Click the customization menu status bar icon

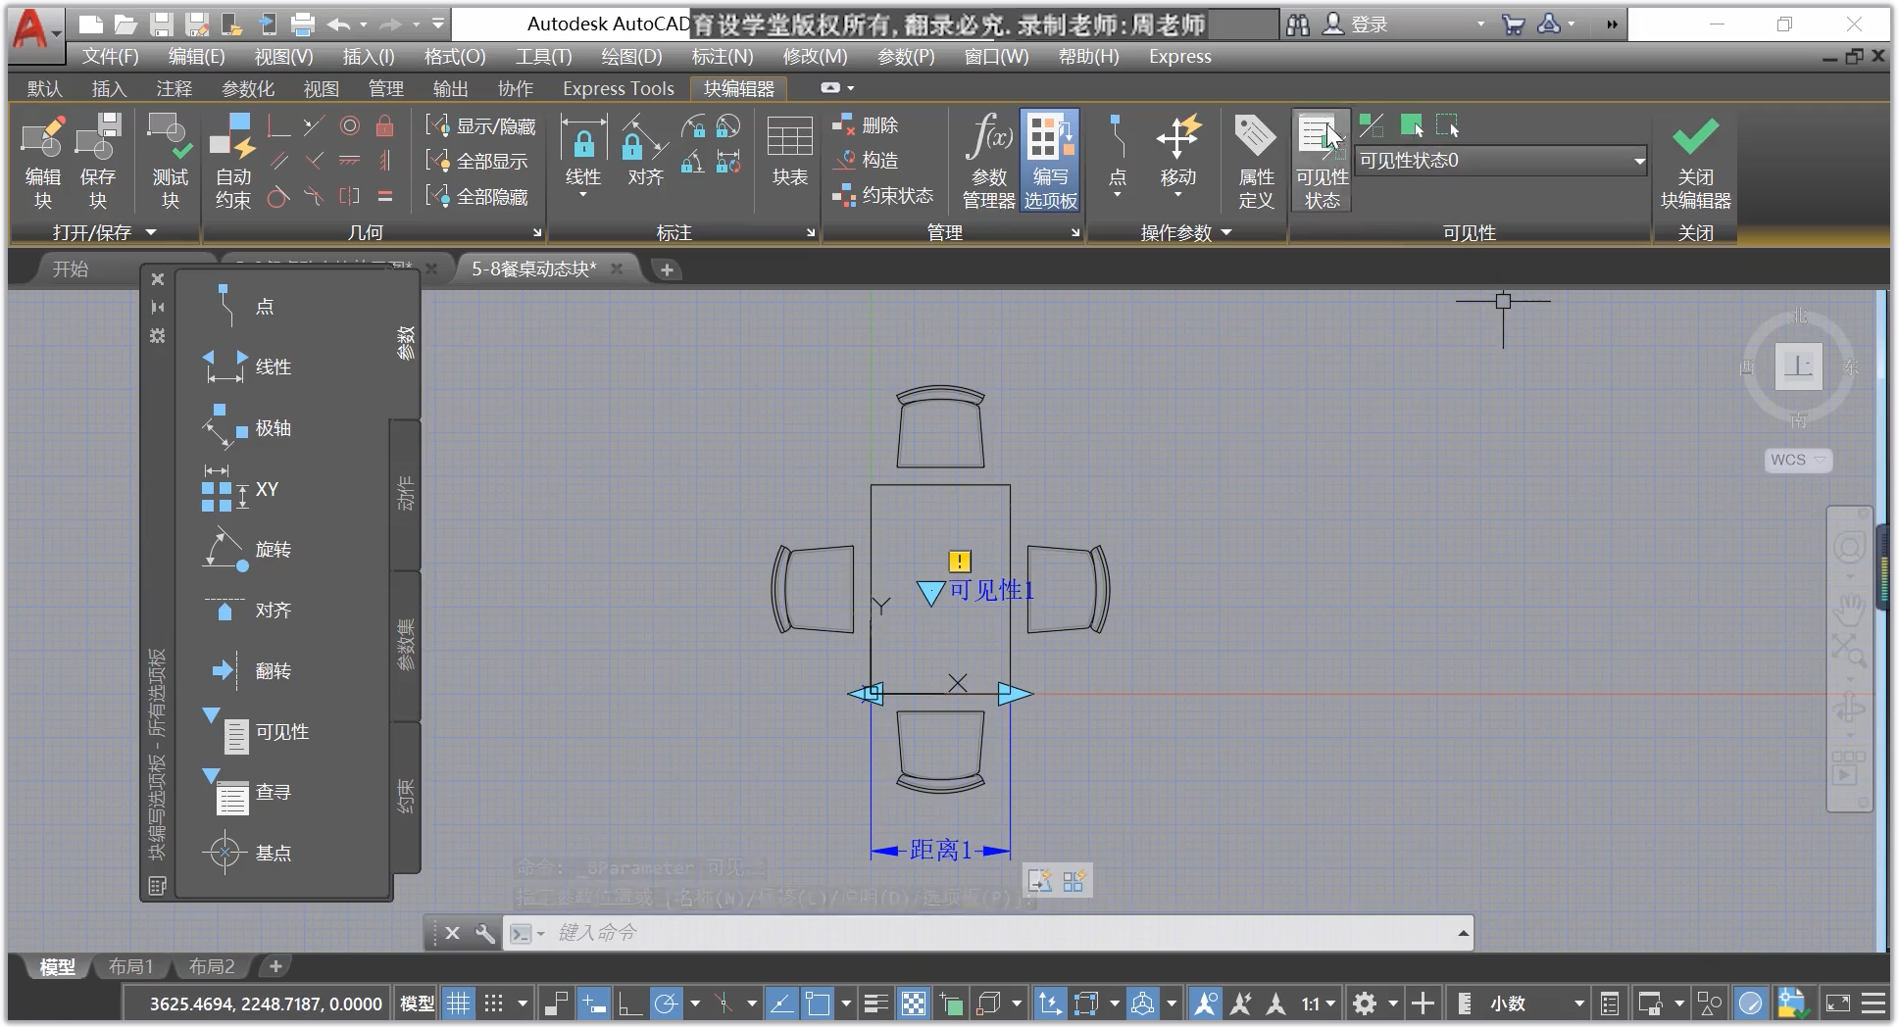(x=1873, y=1004)
